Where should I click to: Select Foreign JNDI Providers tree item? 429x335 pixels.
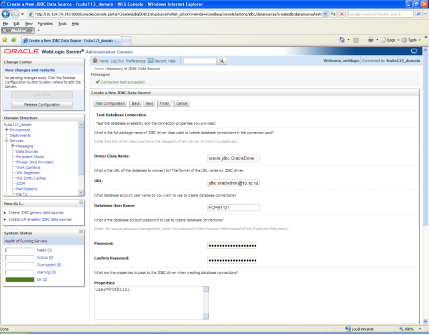click(35, 162)
